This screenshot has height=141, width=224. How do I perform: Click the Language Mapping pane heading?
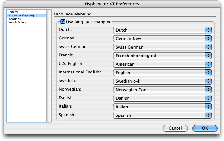72,14
